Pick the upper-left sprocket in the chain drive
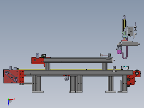144x108 pixels. tap(7, 73)
